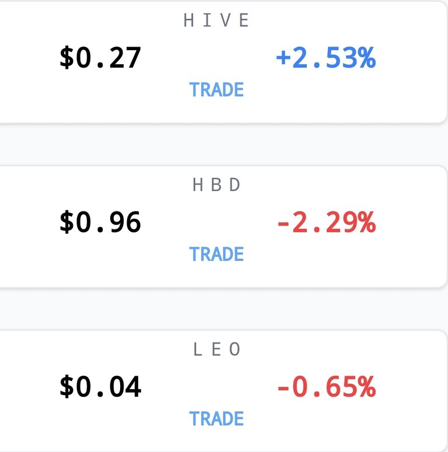Click the -0.65% LEO change value

point(326,387)
